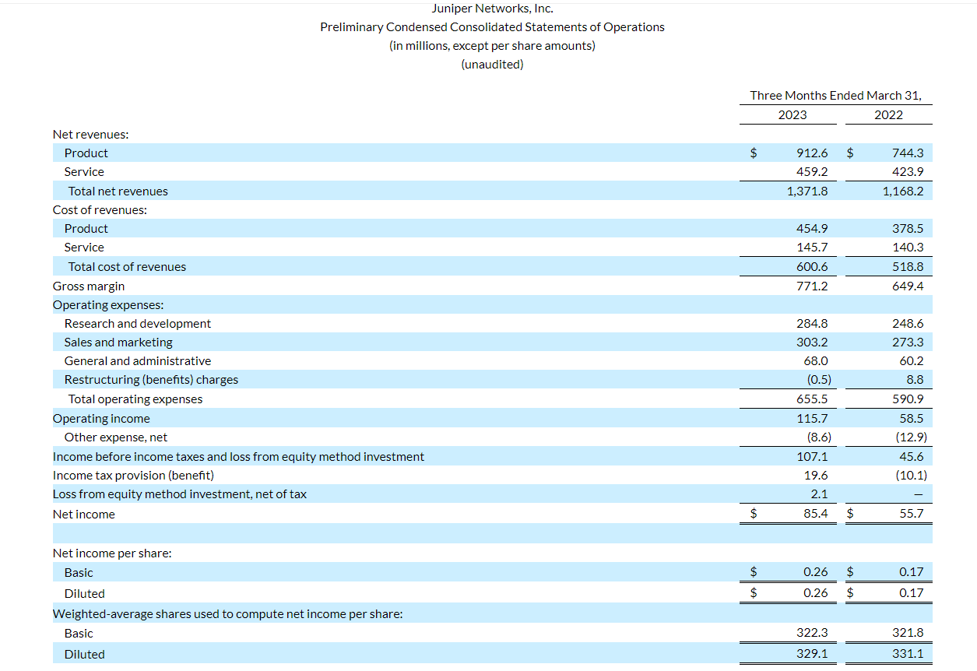The image size is (977, 671).
Task: Click the 2023 column header
Action: click(792, 114)
